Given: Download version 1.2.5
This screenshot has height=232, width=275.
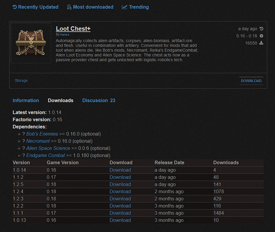Looking at the screenshot, I should point(120,185).
